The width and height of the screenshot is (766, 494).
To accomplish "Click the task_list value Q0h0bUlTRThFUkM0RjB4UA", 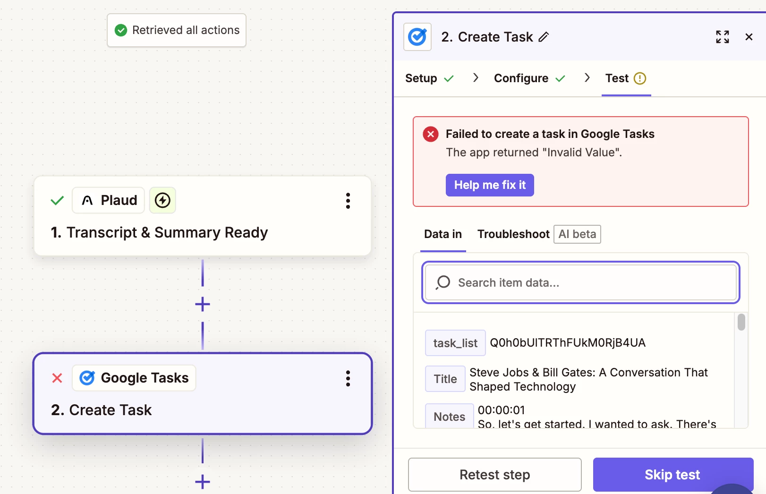I will pyautogui.click(x=568, y=343).
